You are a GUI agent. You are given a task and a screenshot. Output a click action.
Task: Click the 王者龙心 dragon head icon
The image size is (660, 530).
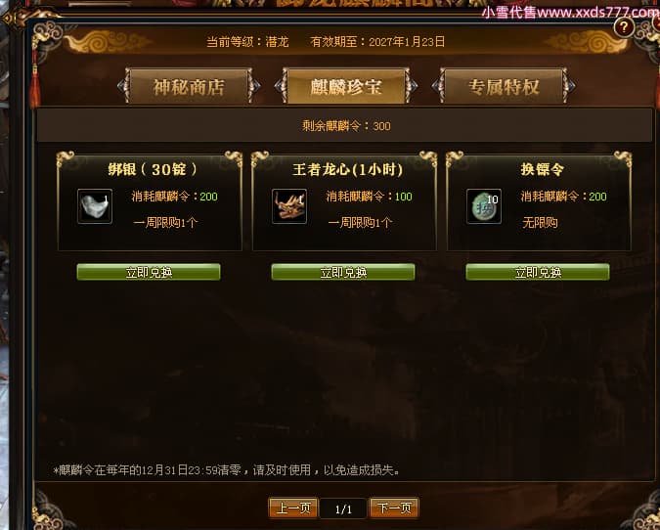click(289, 206)
